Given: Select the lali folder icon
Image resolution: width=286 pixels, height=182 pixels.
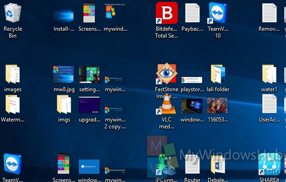Looking at the screenshot, I should click(x=218, y=74).
